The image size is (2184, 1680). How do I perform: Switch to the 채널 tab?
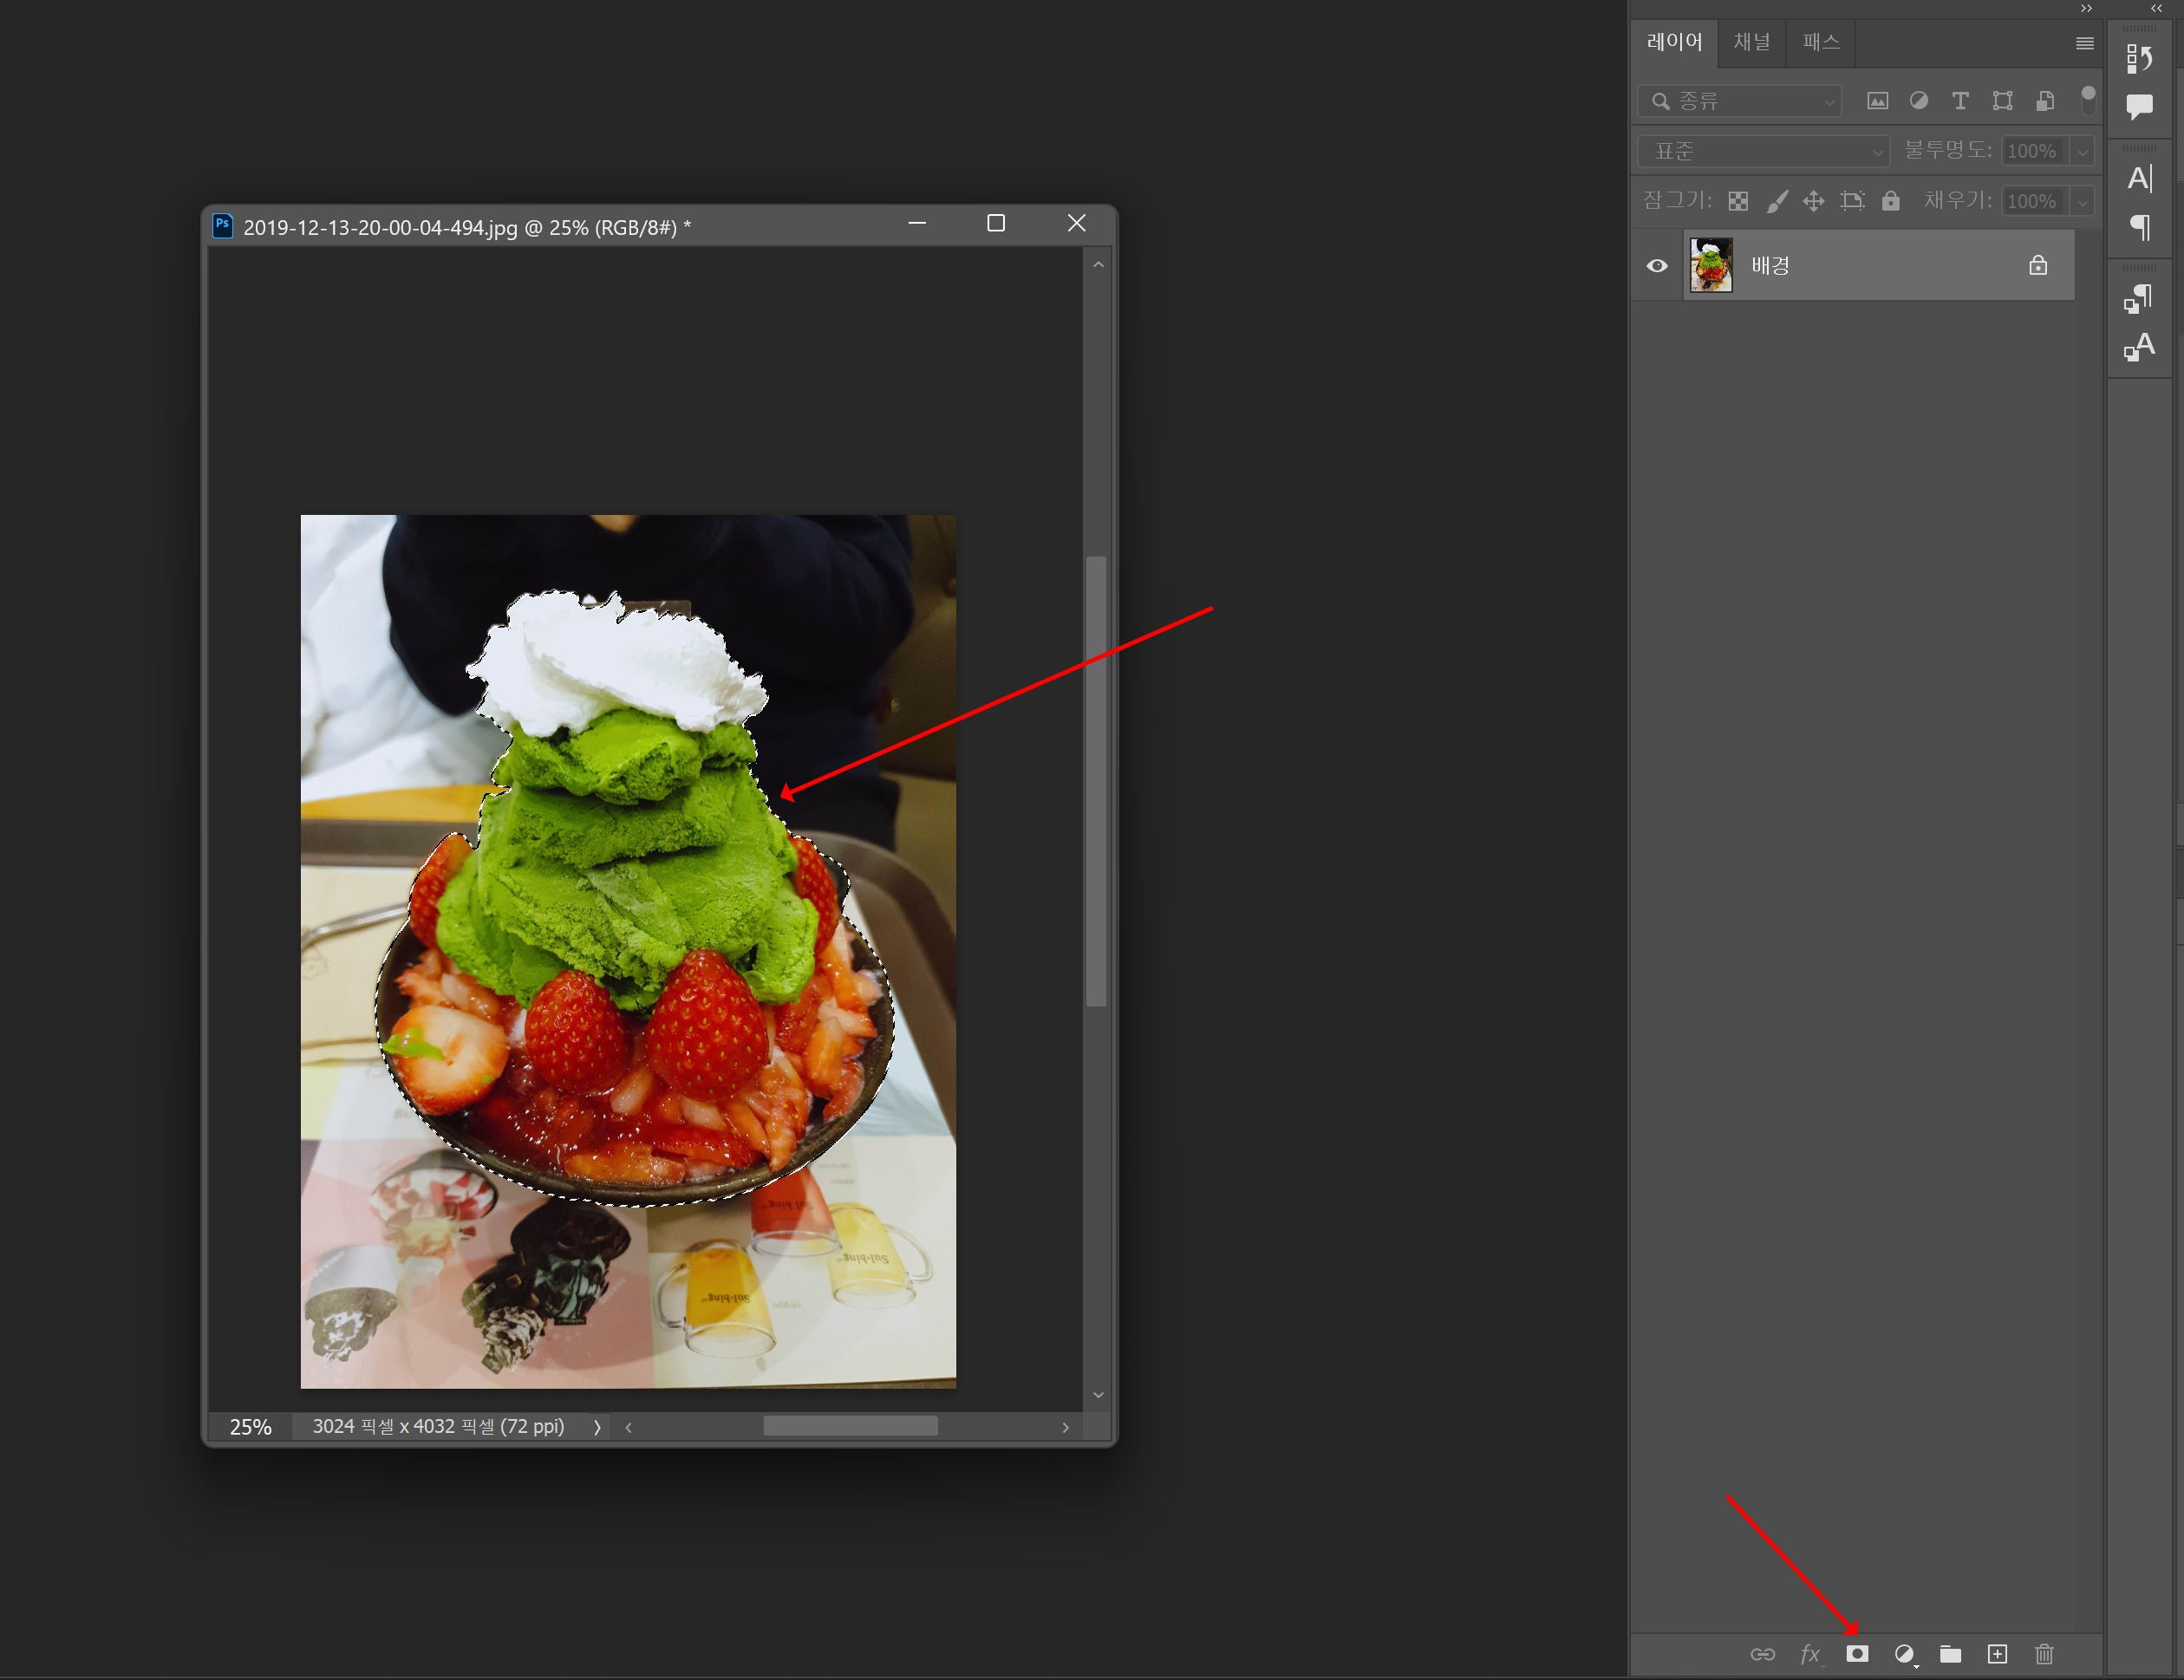point(1751,42)
